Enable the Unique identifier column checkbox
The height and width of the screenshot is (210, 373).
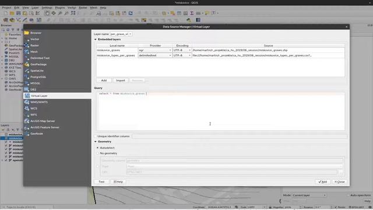click(x=96, y=136)
